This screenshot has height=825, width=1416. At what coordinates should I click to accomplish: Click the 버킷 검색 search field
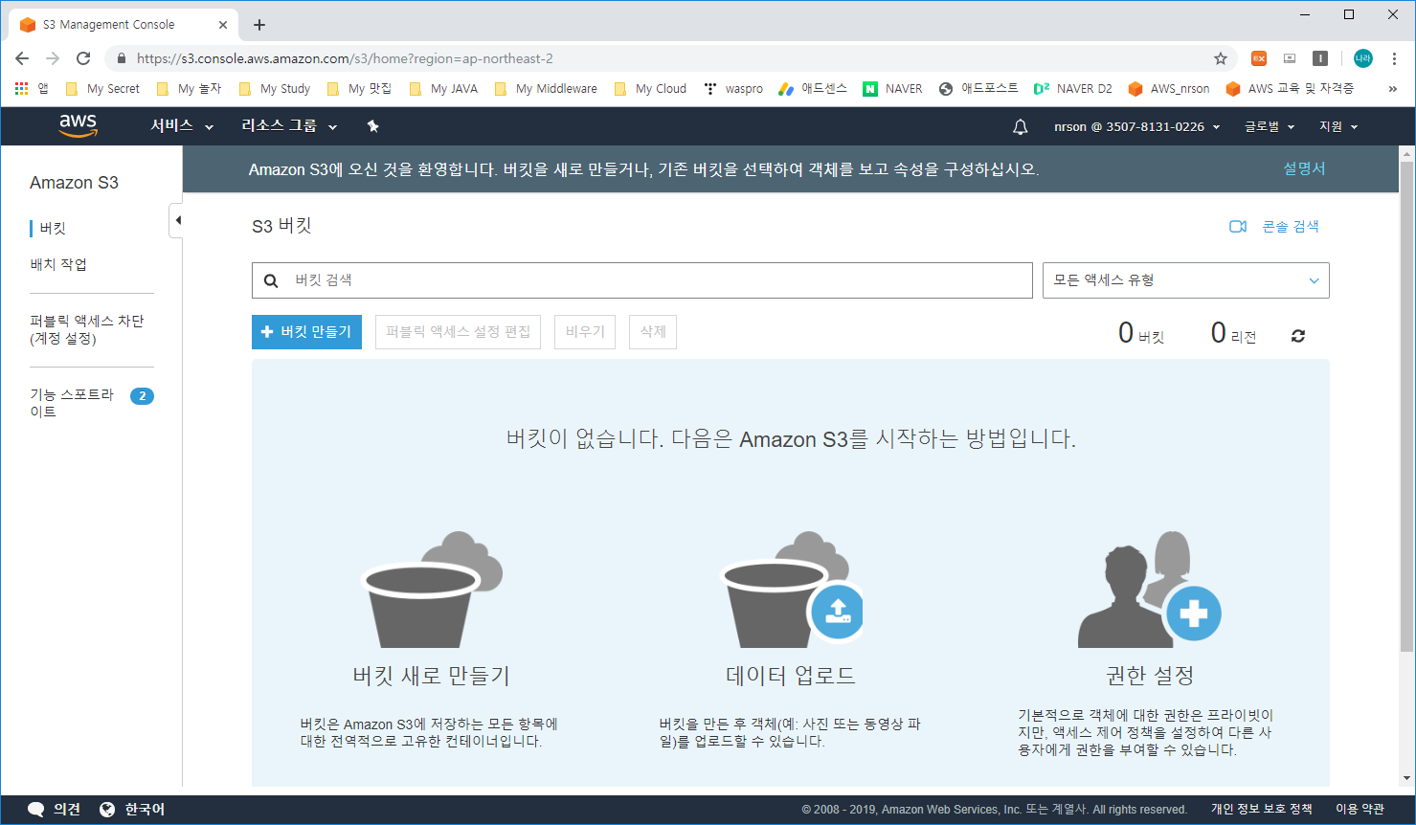click(x=641, y=280)
